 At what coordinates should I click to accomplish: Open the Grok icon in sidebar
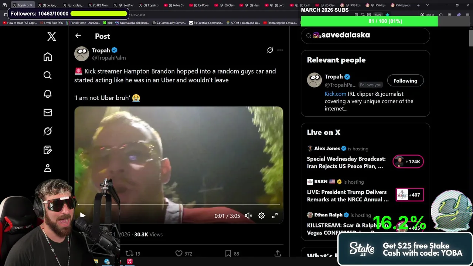tap(48, 131)
